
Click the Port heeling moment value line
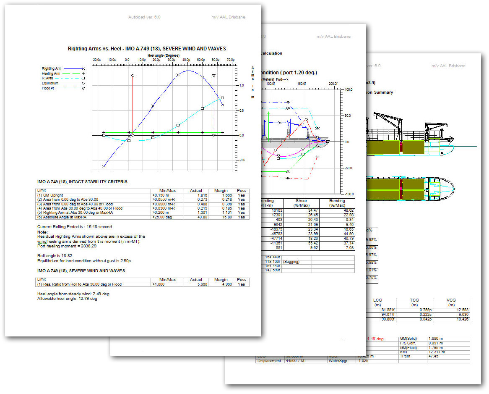[x=70, y=246]
